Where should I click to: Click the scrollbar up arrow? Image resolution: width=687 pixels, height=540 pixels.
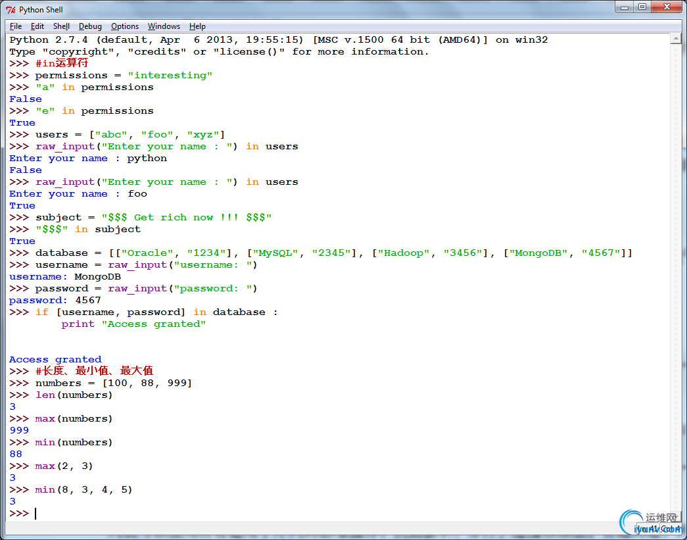point(676,39)
